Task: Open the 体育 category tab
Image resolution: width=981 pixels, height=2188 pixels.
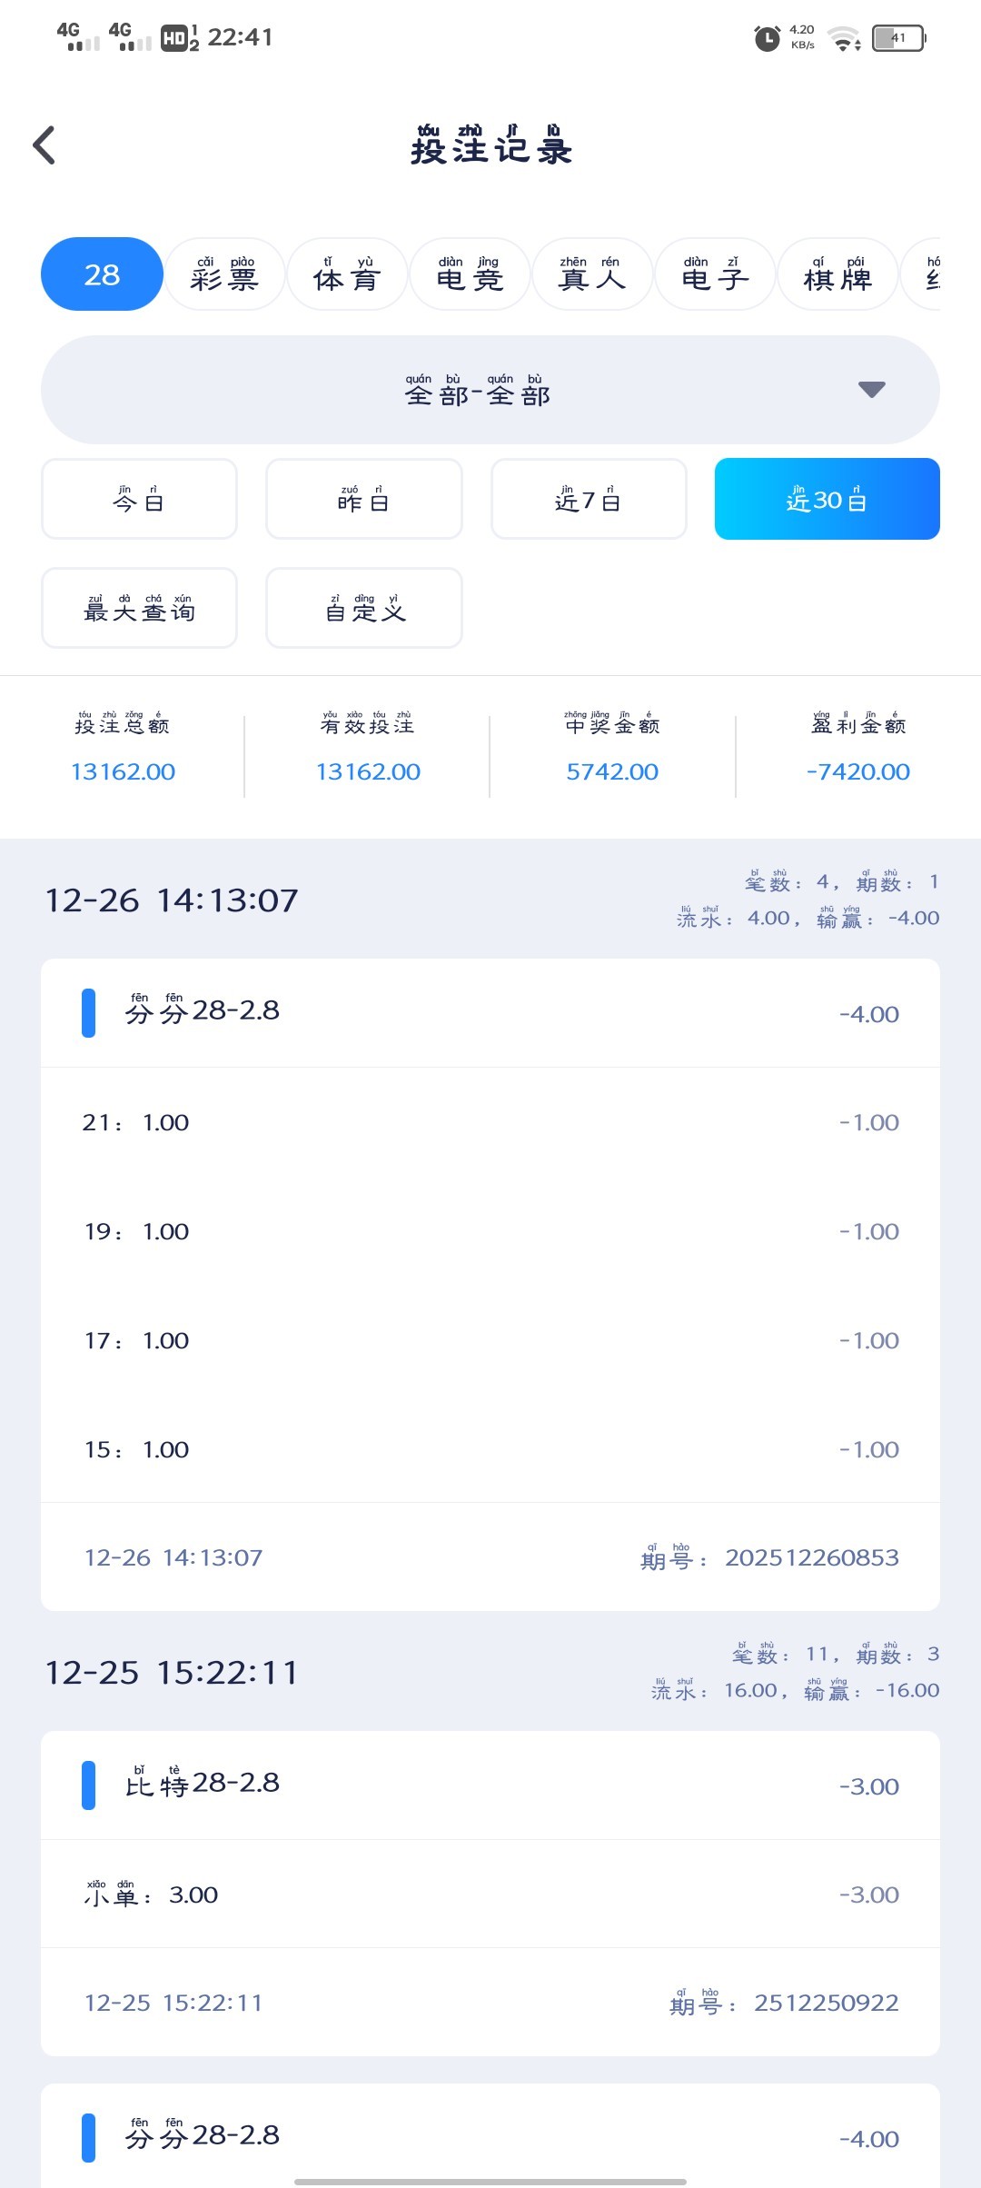Action: click(347, 274)
